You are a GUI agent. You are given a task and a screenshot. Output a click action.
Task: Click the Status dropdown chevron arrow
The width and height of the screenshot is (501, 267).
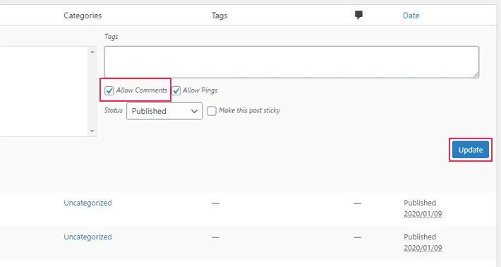pyautogui.click(x=194, y=112)
